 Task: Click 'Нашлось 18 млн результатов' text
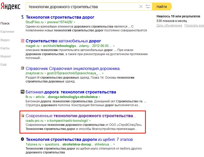tap(178, 16)
